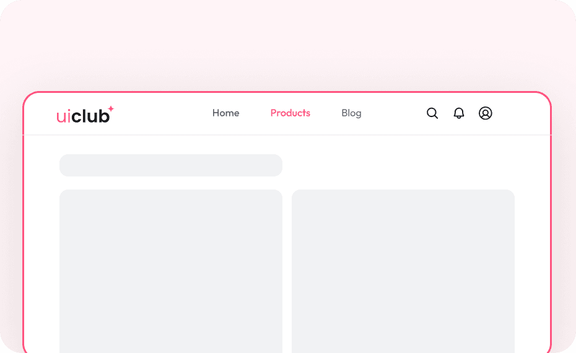
Task: Open notifications via the bell icon
Action: click(459, 113)
